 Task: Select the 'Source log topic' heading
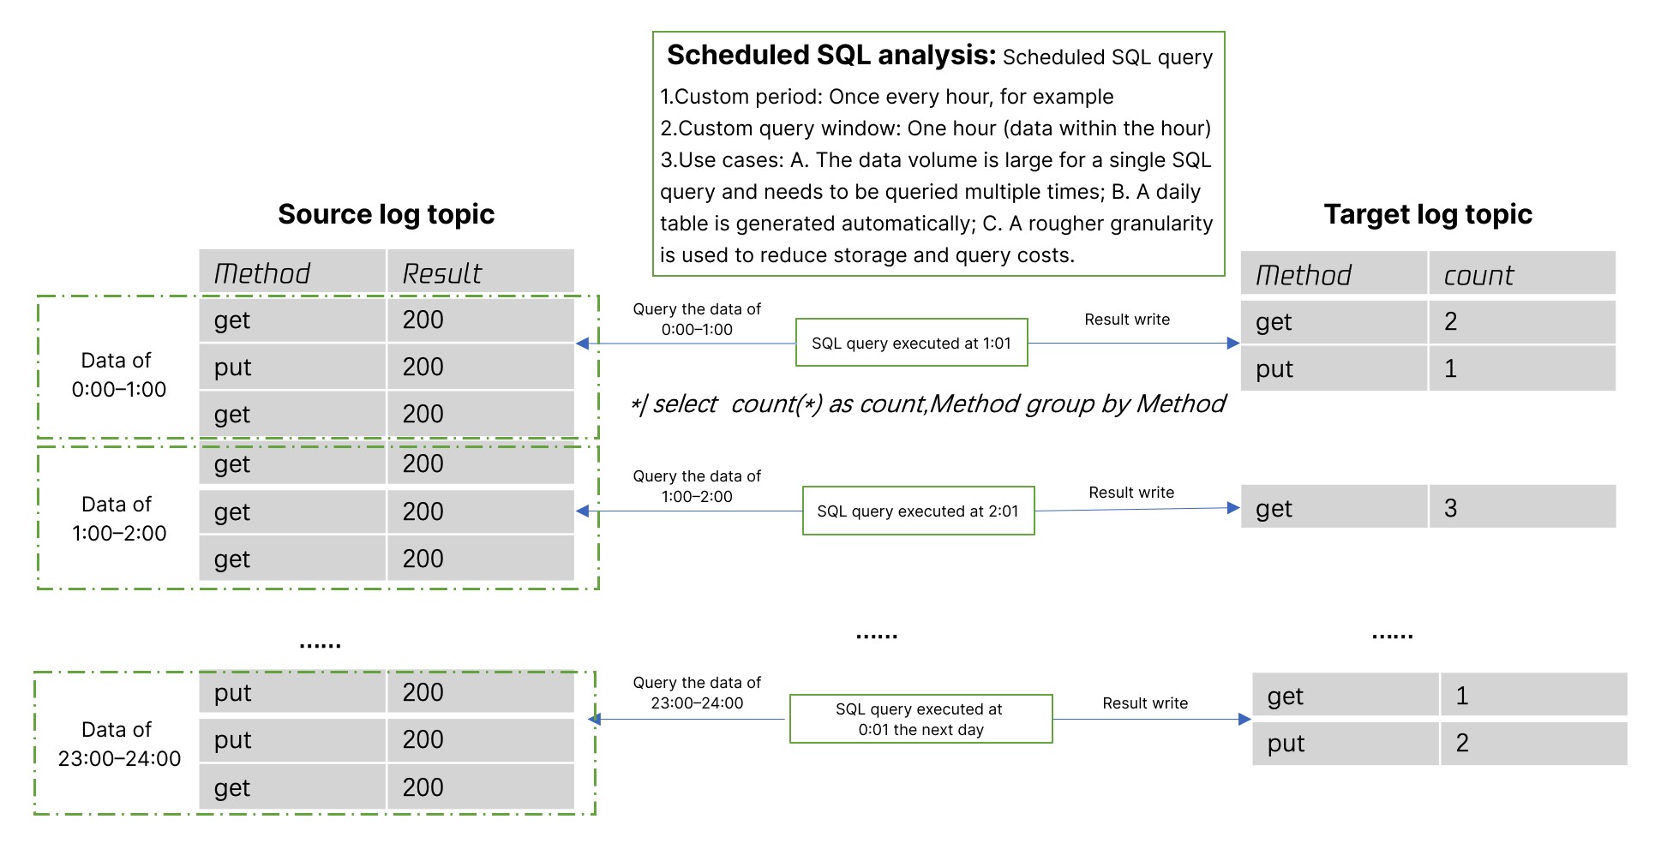pyautogui.click(x=386, y=213)
